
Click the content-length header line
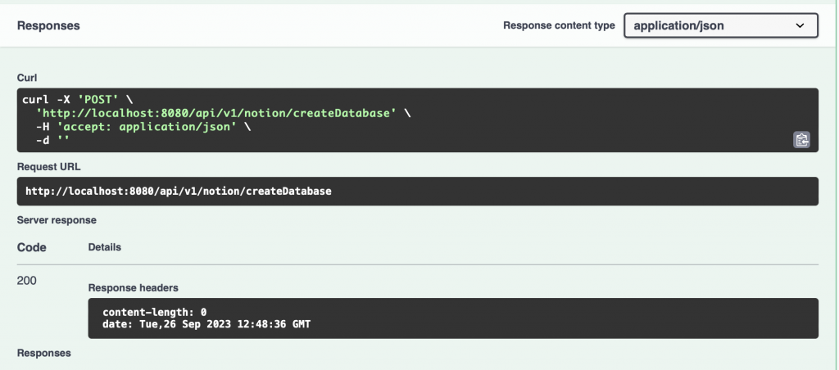tap(154, 312)
